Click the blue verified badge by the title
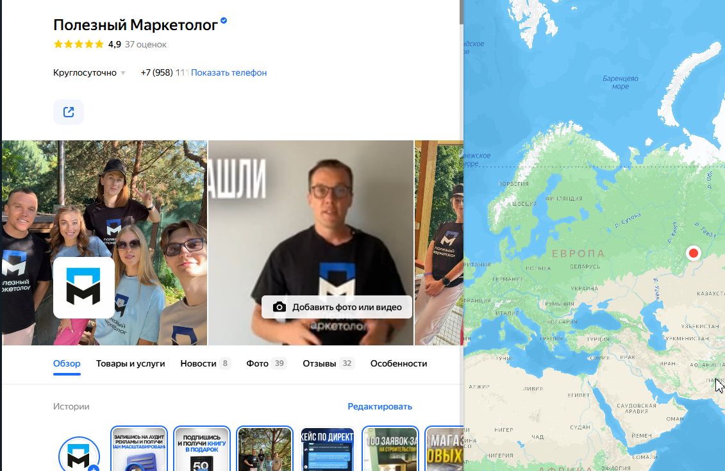This screenshot has width=725, height=471. (x=224, y=21)
